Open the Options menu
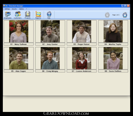The image size is (133, 116). pyautogui.click(x=21, y=9)
